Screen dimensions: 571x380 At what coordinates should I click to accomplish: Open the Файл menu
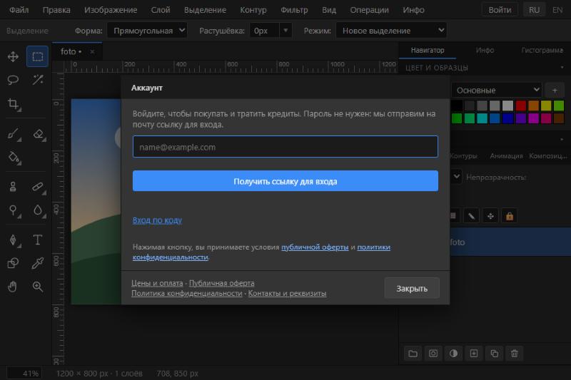pyautogui.click(x=19, y=10)
